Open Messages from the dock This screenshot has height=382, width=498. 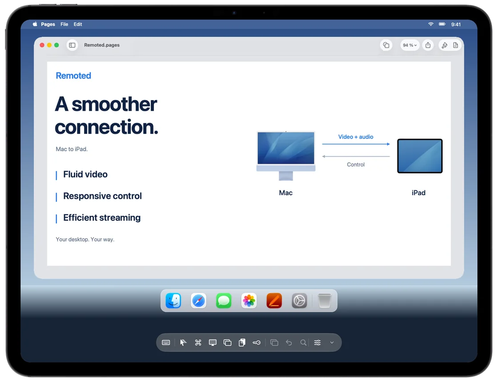pyautogui.click(x=224, y=300)
